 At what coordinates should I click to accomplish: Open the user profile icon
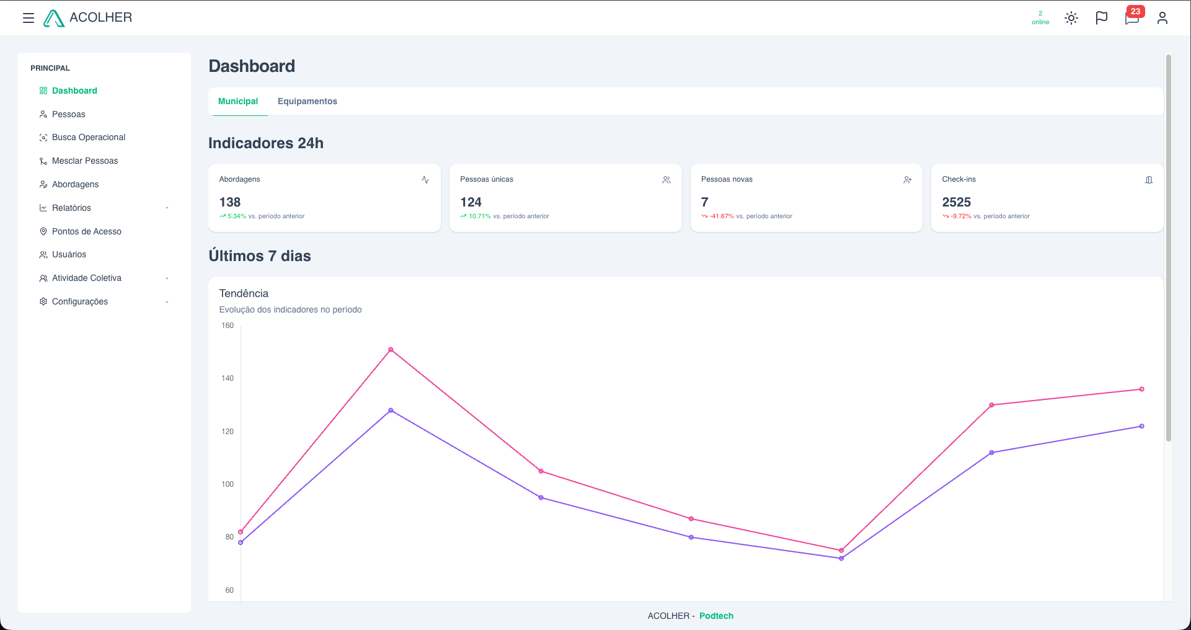coord(1162,18)
